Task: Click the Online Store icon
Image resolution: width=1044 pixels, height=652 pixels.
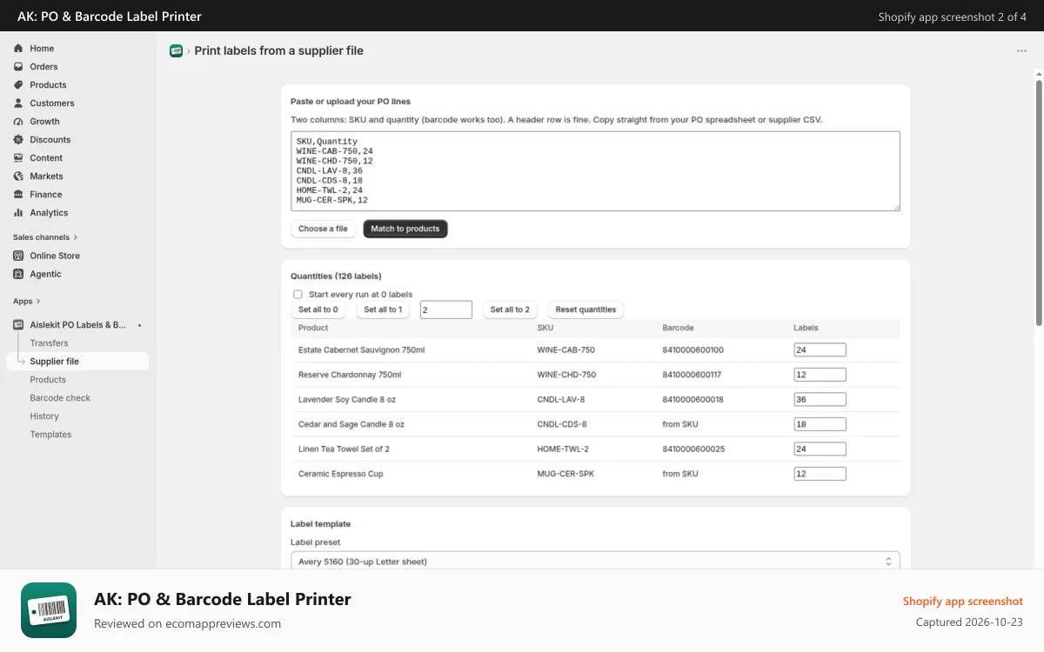Action: (18, 256)
